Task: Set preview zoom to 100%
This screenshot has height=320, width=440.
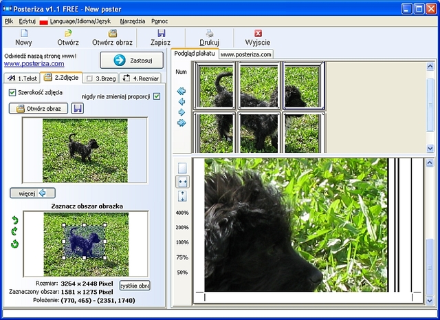Action: [x=182, y=242]
